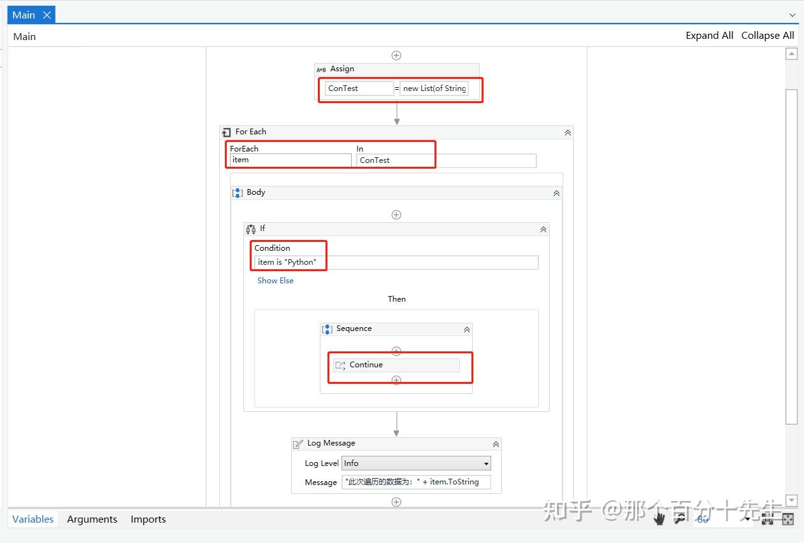Select the Sequence icon in Then branch
This screenshot has width=804, height=543.
(x=327, y=328)
